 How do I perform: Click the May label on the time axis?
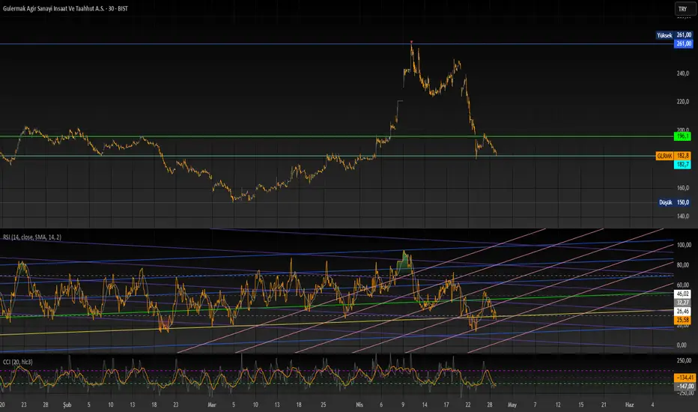coord(512,405)
